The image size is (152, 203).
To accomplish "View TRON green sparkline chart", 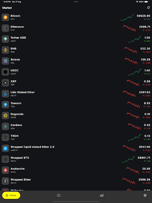I will point(134,138).
